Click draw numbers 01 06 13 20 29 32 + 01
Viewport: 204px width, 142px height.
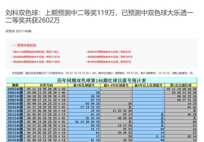pos(46,122)
